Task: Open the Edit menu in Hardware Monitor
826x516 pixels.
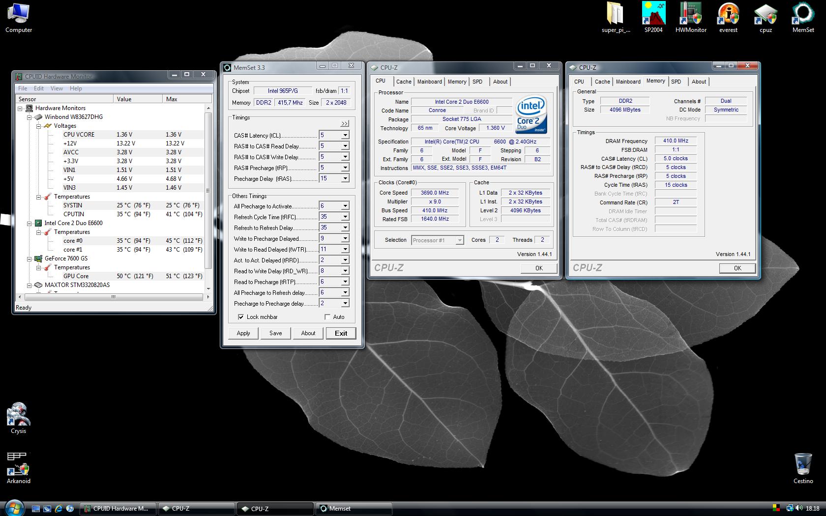Action: [x=39, y=88]
